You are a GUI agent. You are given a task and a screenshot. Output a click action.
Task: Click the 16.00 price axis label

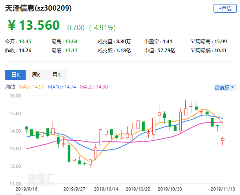(15, 96)
